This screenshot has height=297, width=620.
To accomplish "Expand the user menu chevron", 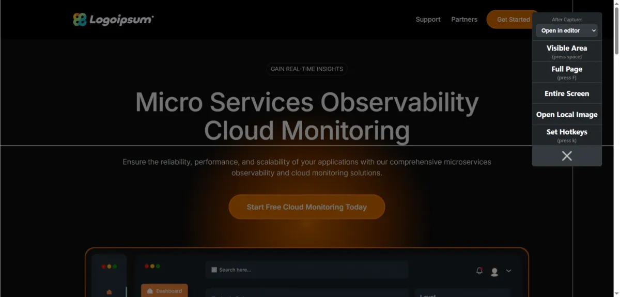I will [508, 271].
